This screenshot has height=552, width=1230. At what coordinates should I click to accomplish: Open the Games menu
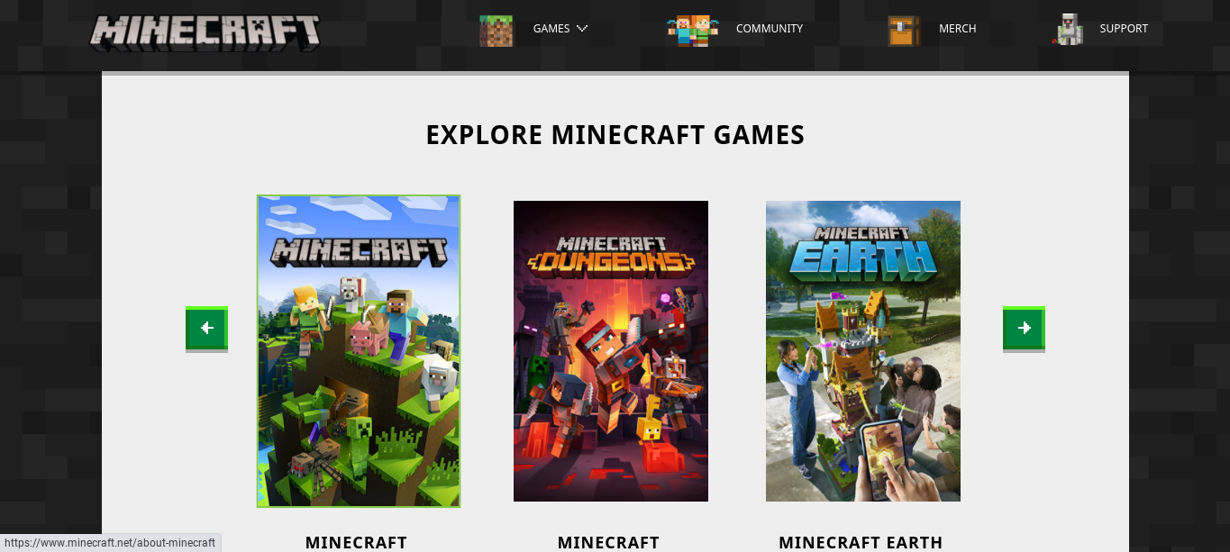[x=551, y=29]
